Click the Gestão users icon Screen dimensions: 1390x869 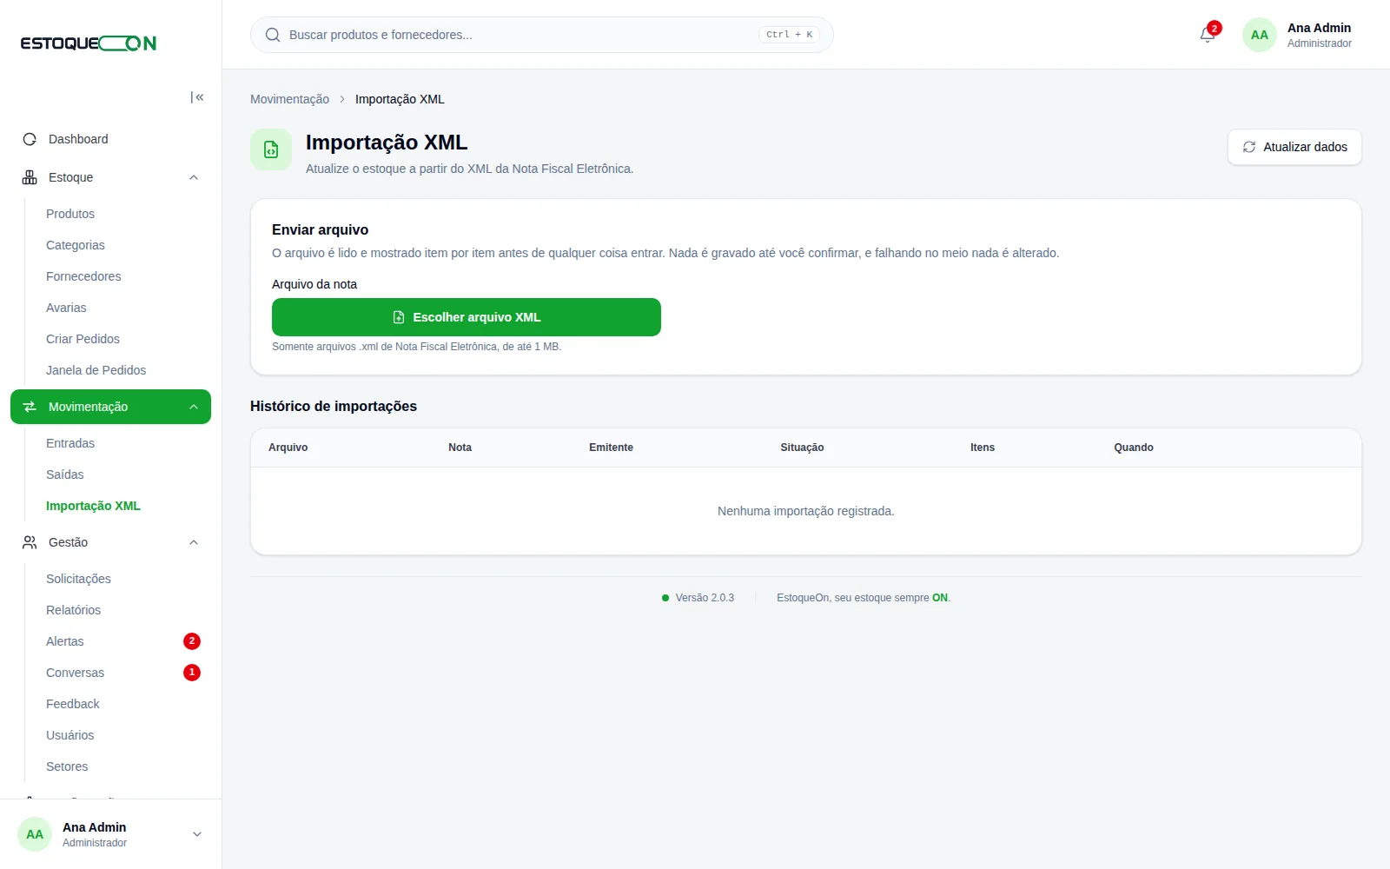[30, 542]
